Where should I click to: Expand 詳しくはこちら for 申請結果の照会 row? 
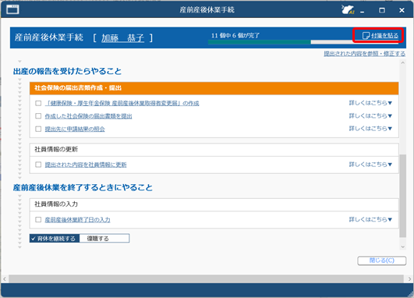[x=370, y=129]
